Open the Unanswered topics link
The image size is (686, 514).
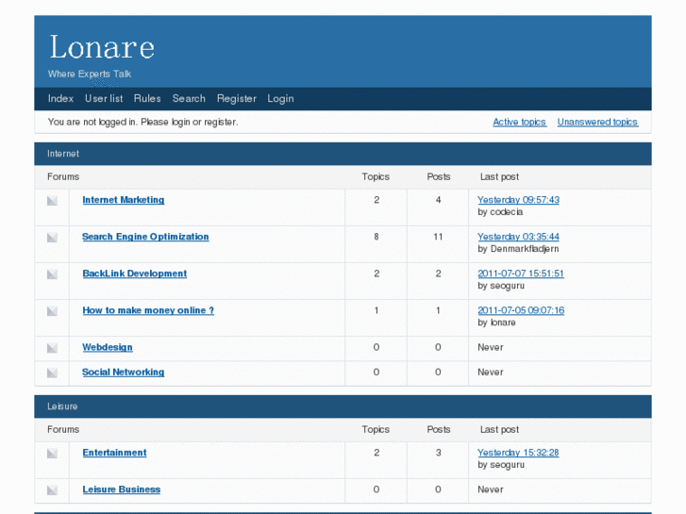coord(597,122)
